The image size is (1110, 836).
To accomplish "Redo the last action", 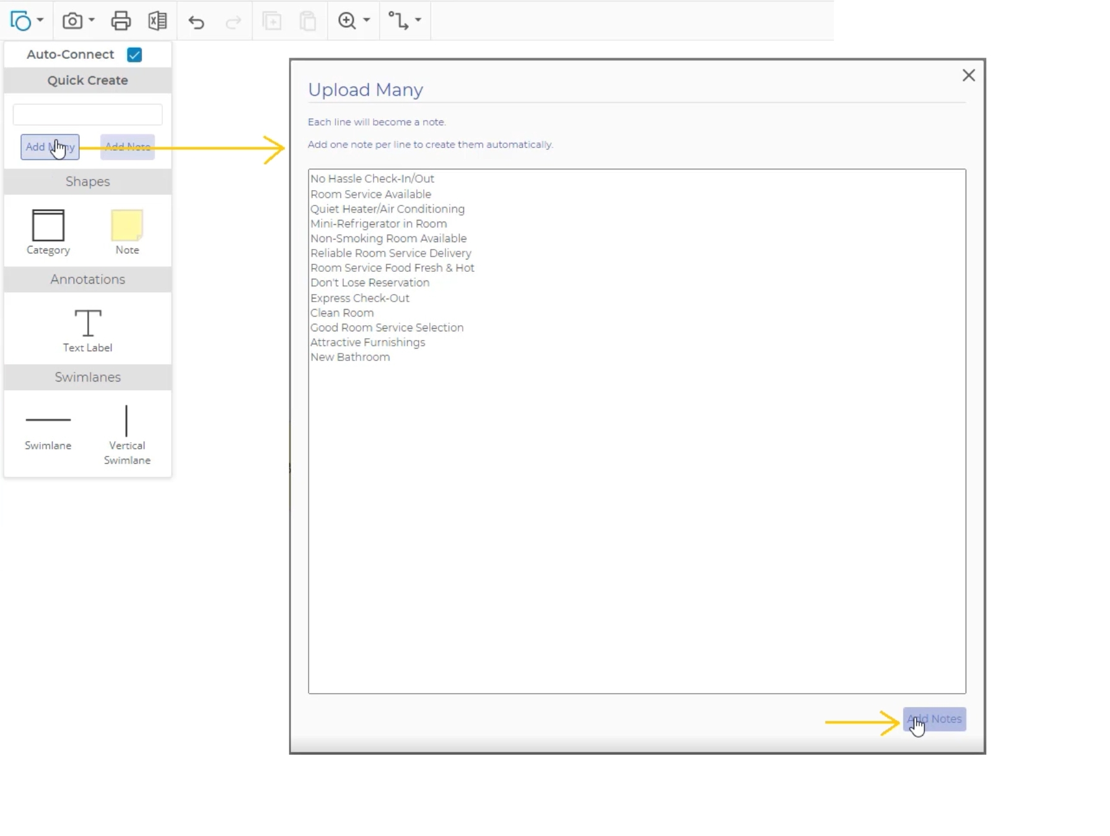I will point(233,22).
